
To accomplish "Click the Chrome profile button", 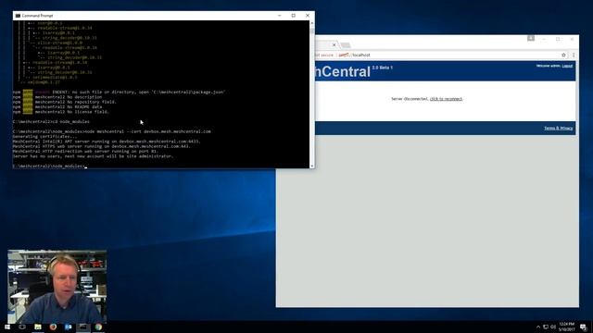I will tap(531, 38).
